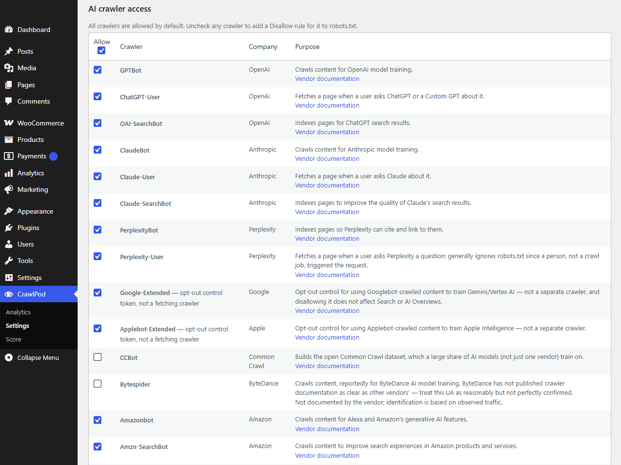Uncheck the Claude-User checkbox
Image resolution: width=621 pixels, height=465 pixels.
click(98, 176)
